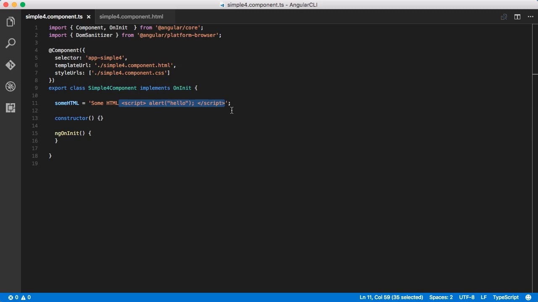Viewport: 538px width, 302px height.
Task: Click line number 9 in the gutter
Action: click(x=36, y=88)
